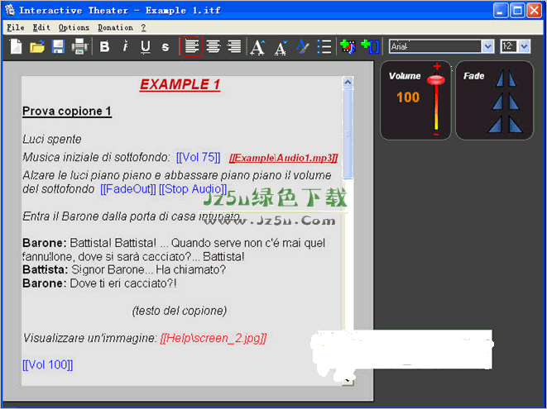The width and height of the screenshot is (547, 409).
Task: Save the script using the floppy disk icon
Action: pyautogui.click(x=58, y=47)
